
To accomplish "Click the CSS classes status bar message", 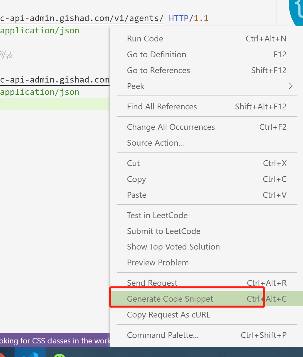I will click(x=55, y=340).
